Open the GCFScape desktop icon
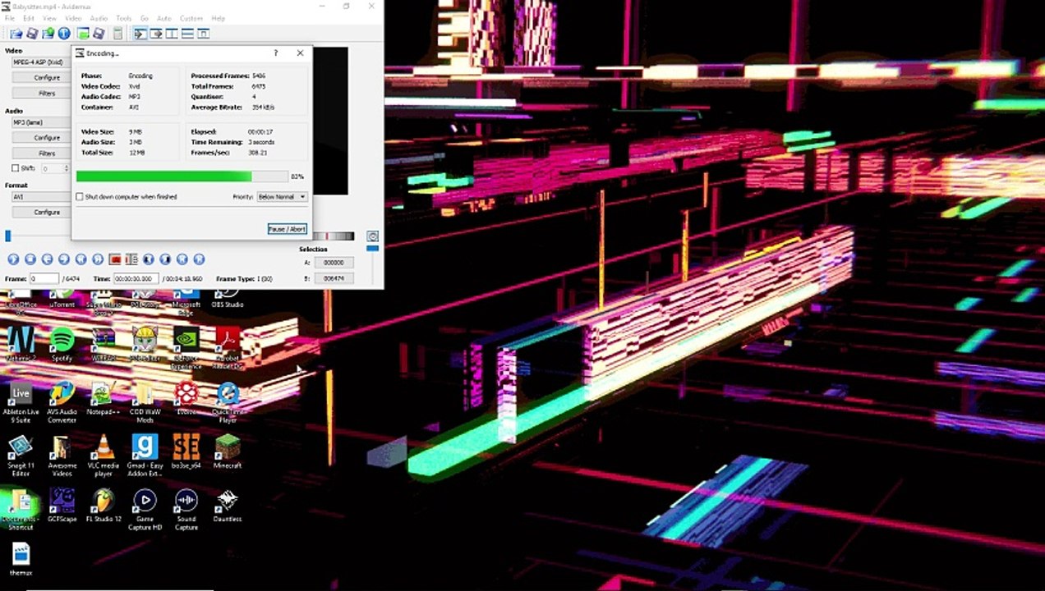 coord(62,505)
